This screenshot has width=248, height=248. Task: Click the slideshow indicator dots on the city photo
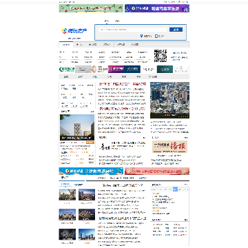(183, 116)
